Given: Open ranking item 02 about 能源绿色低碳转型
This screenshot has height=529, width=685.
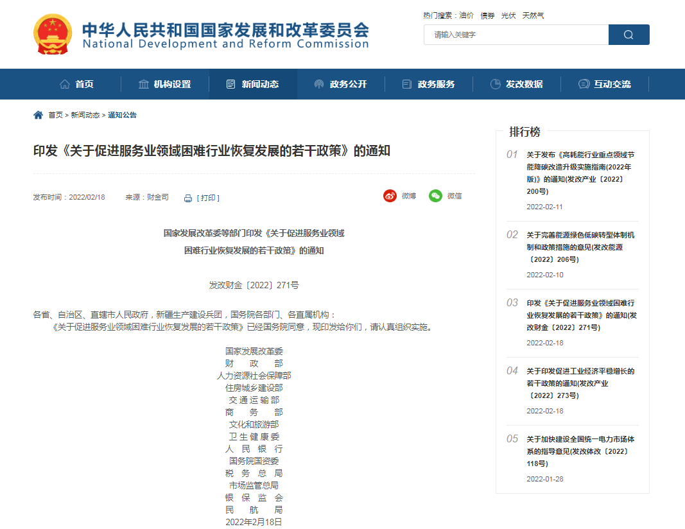Looking at the screenshot, I should 580,247.
